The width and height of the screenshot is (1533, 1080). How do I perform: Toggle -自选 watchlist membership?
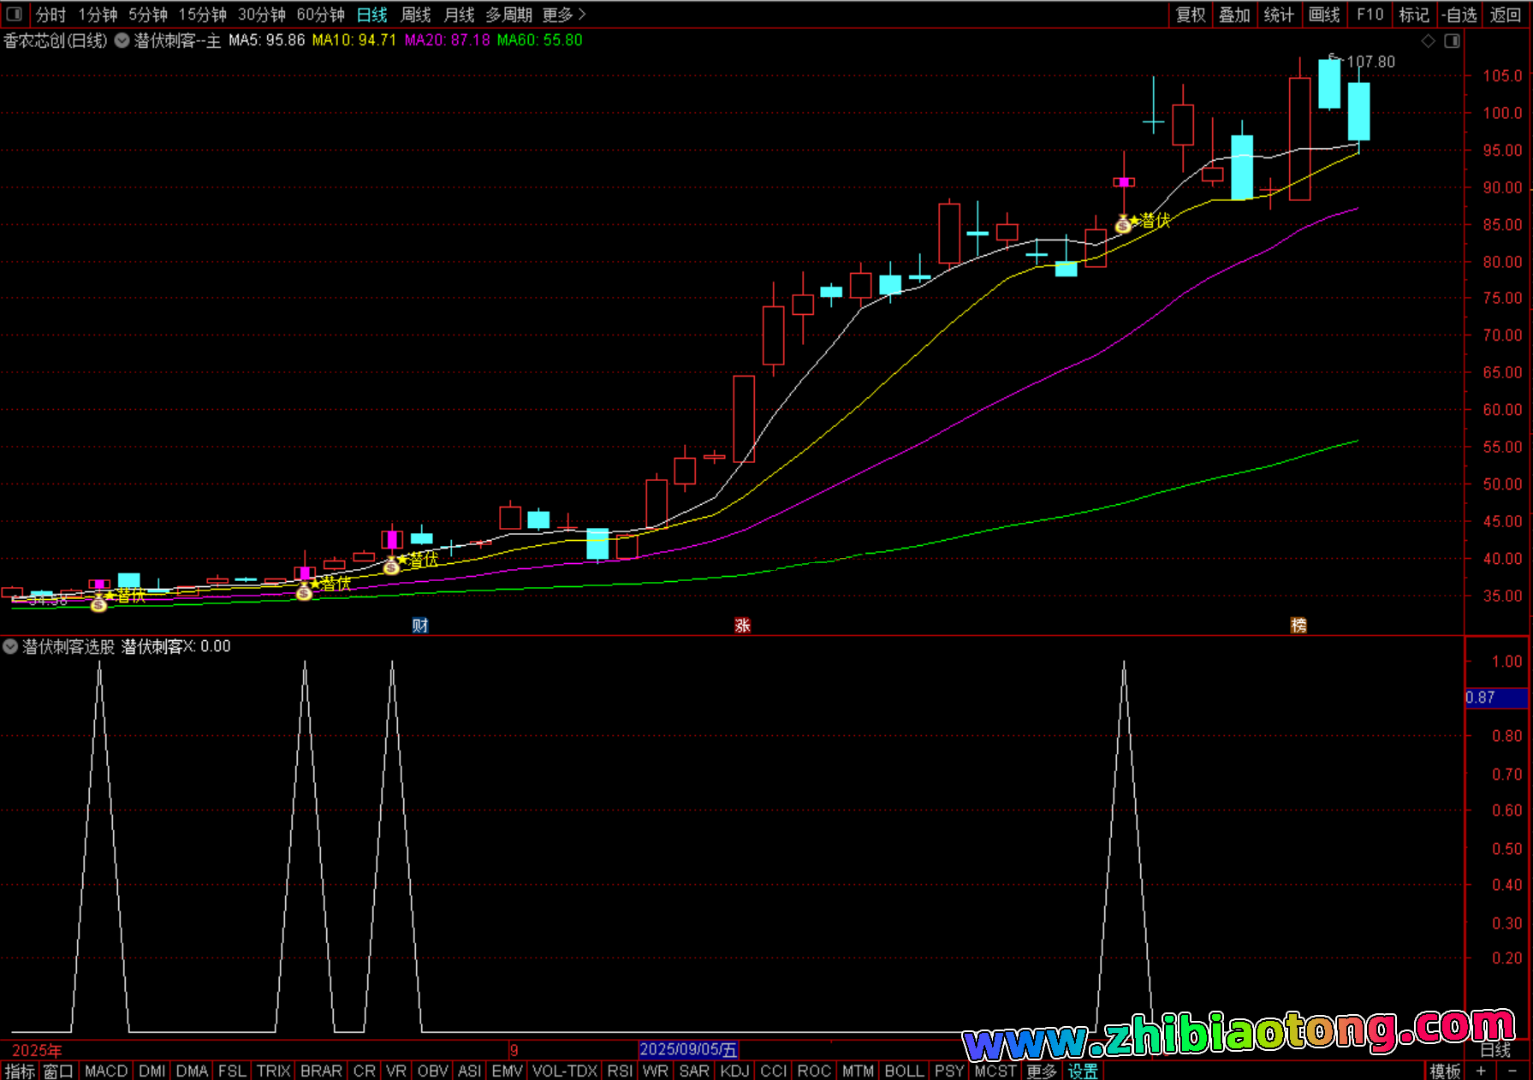tap(1459, 15)
